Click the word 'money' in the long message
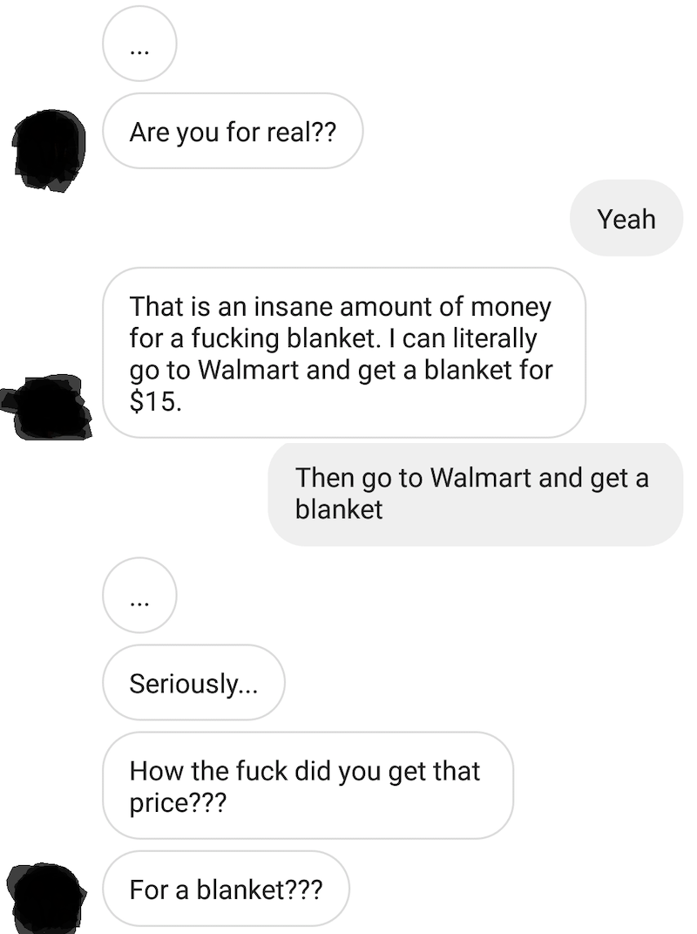Image resolution: width=697 pixels, height=934 pixels. tap(511, 307)
